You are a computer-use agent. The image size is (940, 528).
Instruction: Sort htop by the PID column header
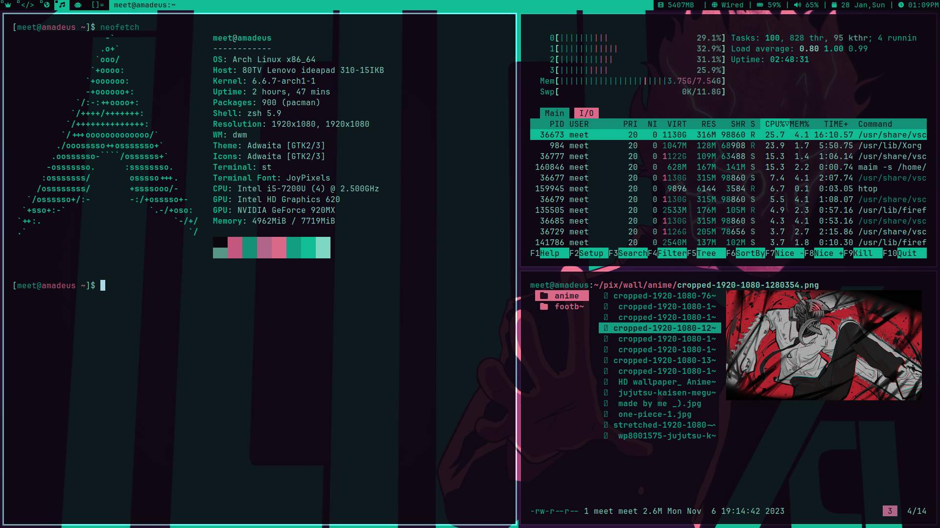tap(557, 124)
